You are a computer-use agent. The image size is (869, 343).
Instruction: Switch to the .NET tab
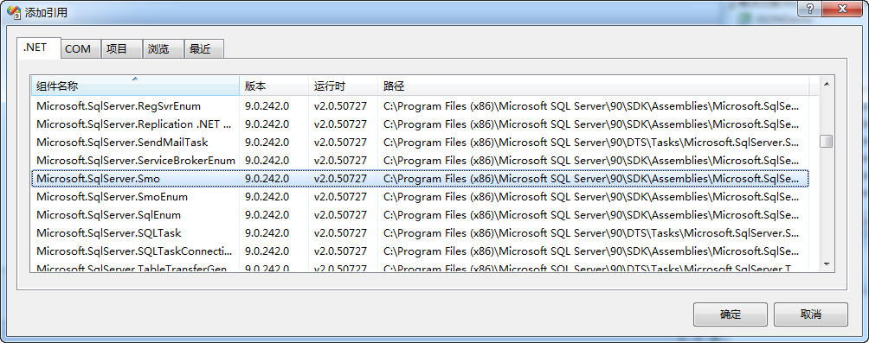tap(38, 48)
